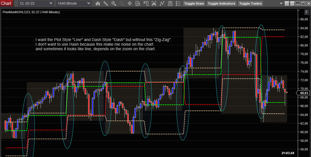This screenshot has width=311, height=157.
Task: Maximize the chart window
Action: (303, 3)
